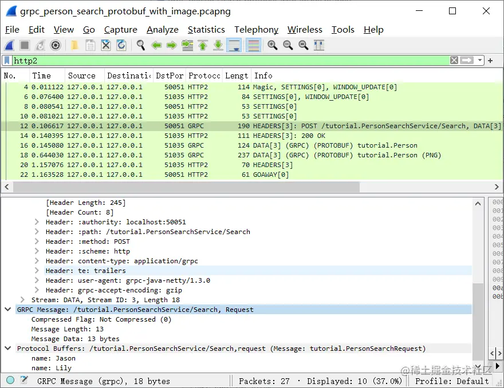Viewport: 504px width, 388px height.
Task: Go forward to next packet arrow
Action: pyautogui.click(x=172, y=45)
